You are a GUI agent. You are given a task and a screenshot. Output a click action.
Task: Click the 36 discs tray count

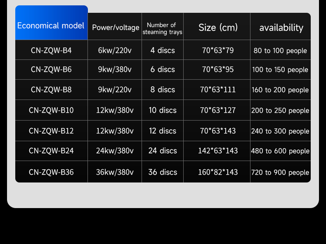pos(163,172)
